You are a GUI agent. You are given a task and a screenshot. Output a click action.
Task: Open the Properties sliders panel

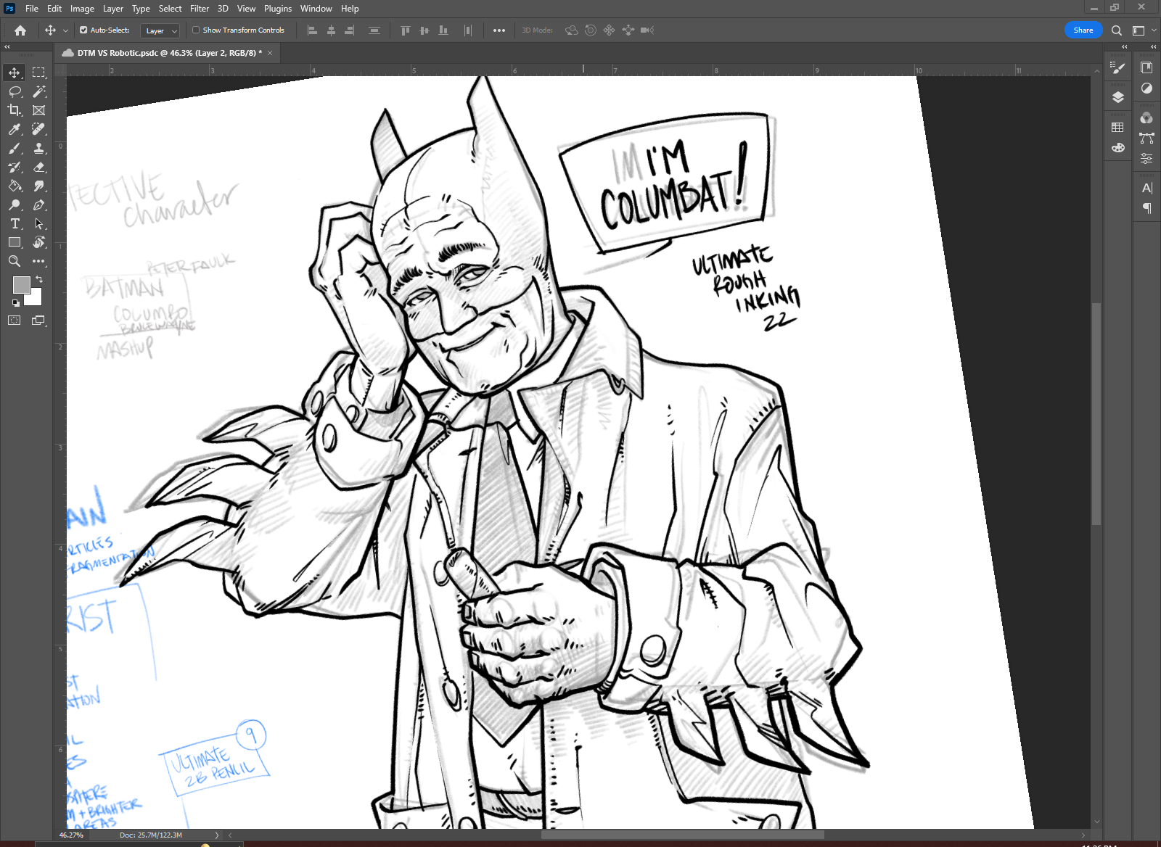[x=1146, y=158]
